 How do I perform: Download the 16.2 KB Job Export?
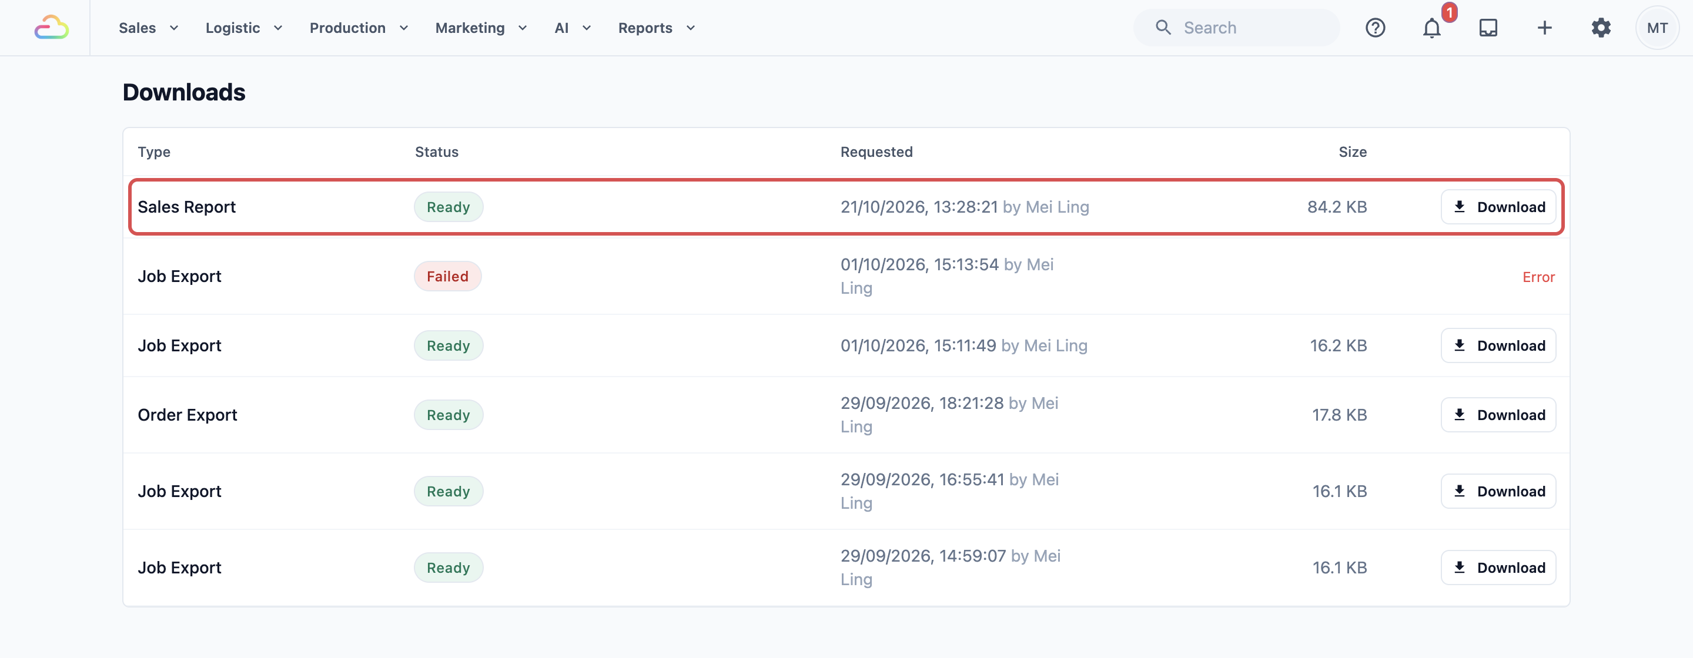coord(1498,345)
